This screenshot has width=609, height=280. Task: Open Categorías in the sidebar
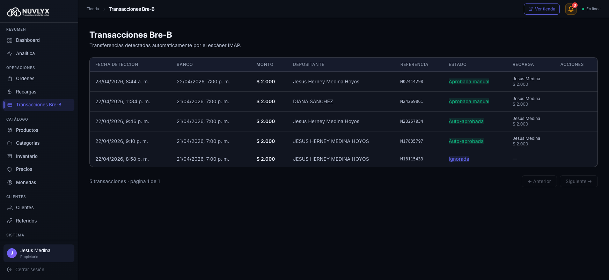[x=28, y=143]
